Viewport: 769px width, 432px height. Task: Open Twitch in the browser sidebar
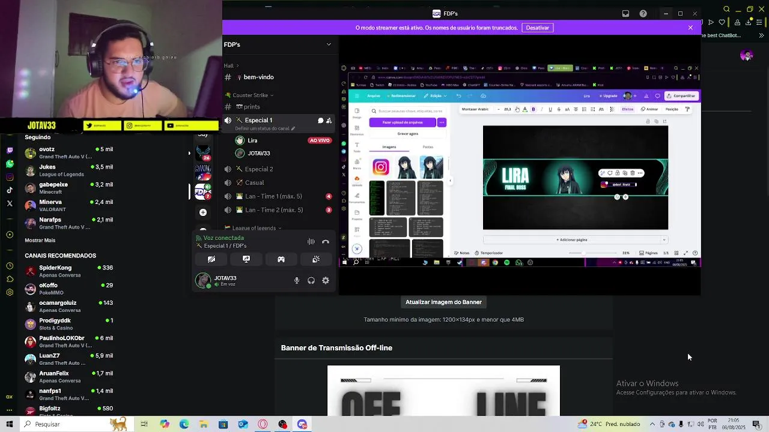pyautogui.click(x=10, y=150)
